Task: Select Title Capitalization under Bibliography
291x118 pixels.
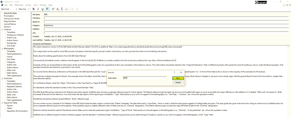Action: [x=14, y=76]
